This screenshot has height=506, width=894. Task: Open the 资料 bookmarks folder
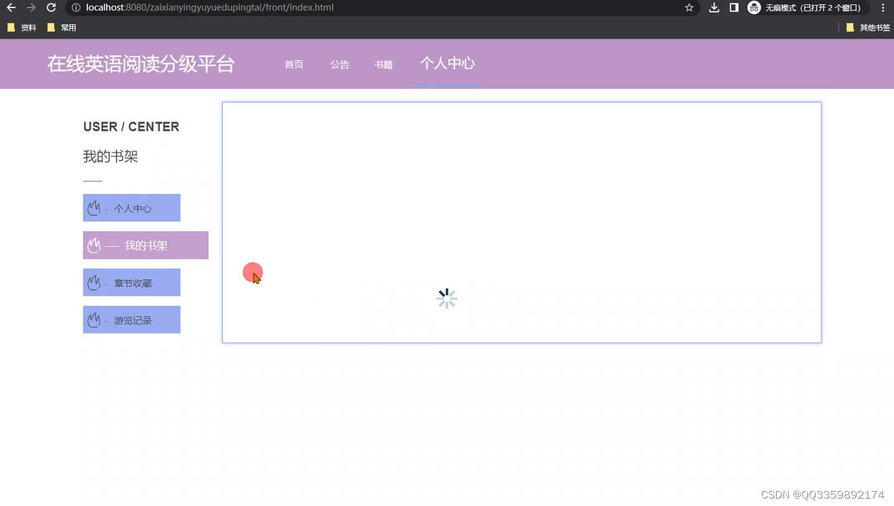pos(22,27)
